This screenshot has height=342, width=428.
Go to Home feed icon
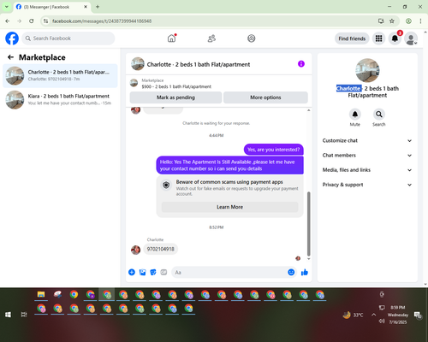[171, 38]
